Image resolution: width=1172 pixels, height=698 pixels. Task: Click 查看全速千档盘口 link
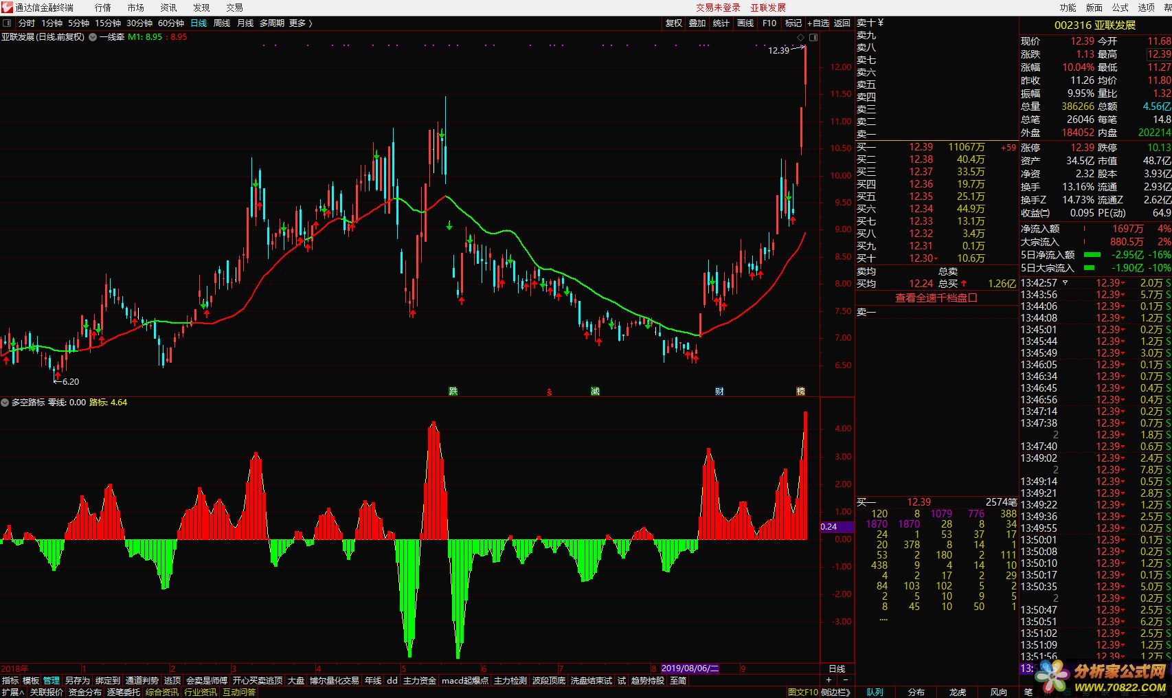(936, 298)
